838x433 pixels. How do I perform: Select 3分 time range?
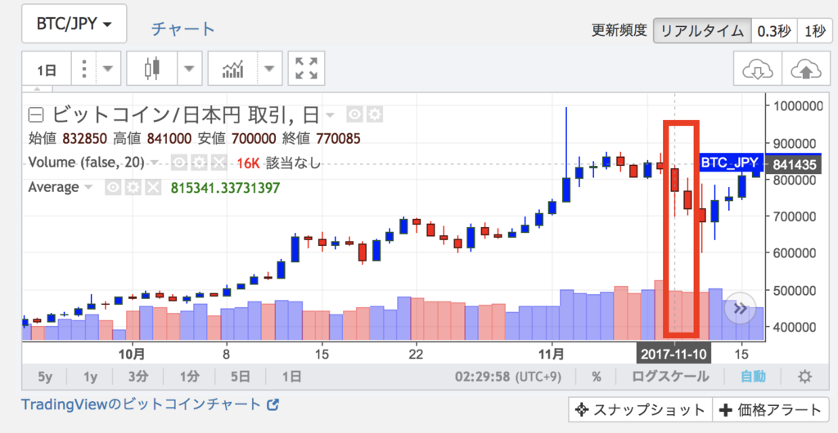(x=138, y=377)
